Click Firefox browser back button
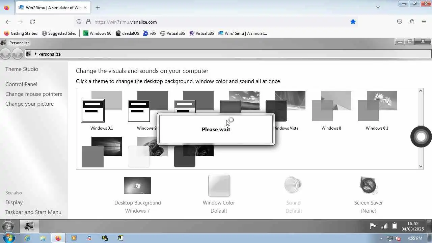 (x=8, y=22)
